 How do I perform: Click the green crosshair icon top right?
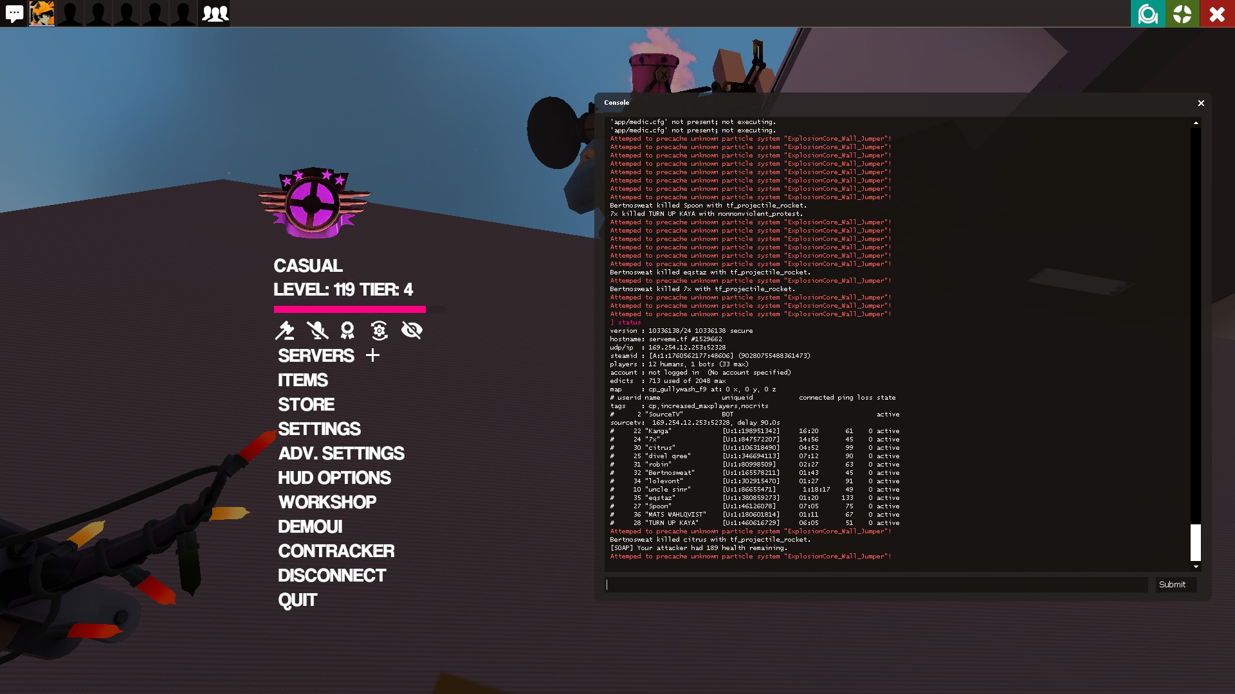pyautogui.click(x=1182, y=13)
